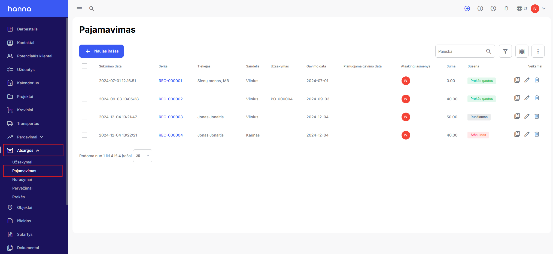The height and width of the screenshot is (254, 553).
Task: Click the IV user avatar in top bar
Action: (x=535, y=9)
